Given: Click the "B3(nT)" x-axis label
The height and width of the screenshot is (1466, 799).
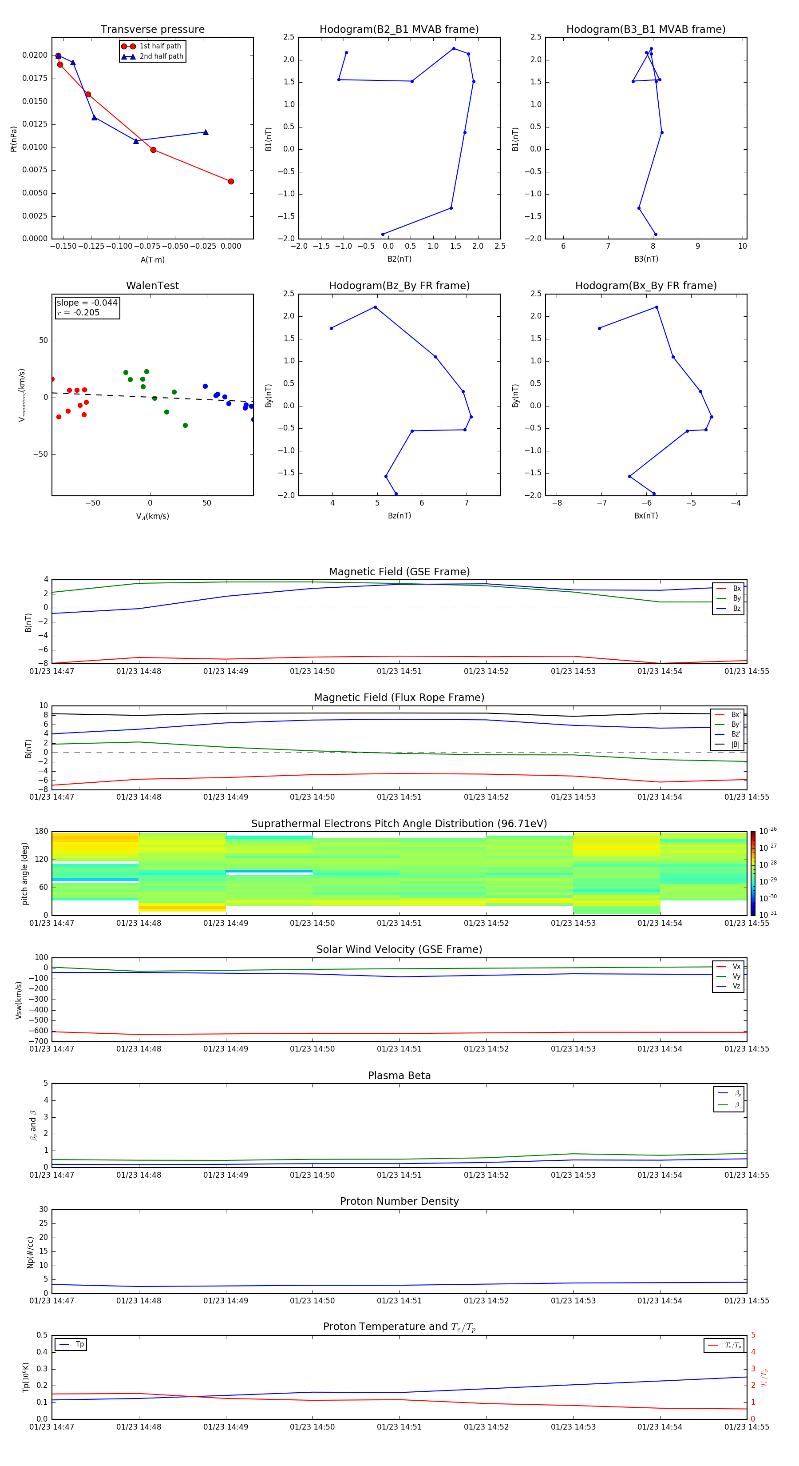Looking at the screenshot, I should click(646, 259).
